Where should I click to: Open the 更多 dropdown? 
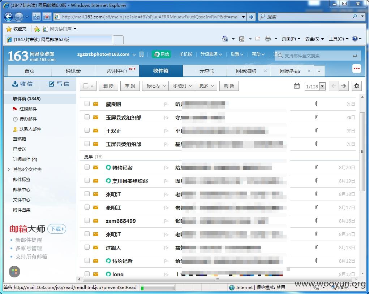[x=206, y=86]
